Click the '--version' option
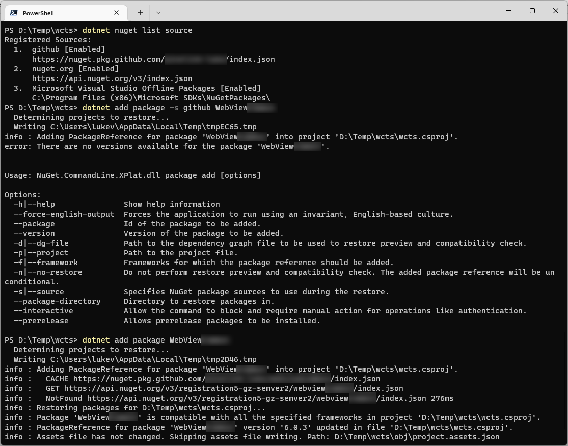Viewport: 568px width, 446px height. [x=34, y=233]
